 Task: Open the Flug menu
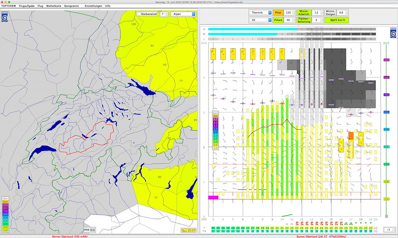pyautogui.click(x=40, y=6)
